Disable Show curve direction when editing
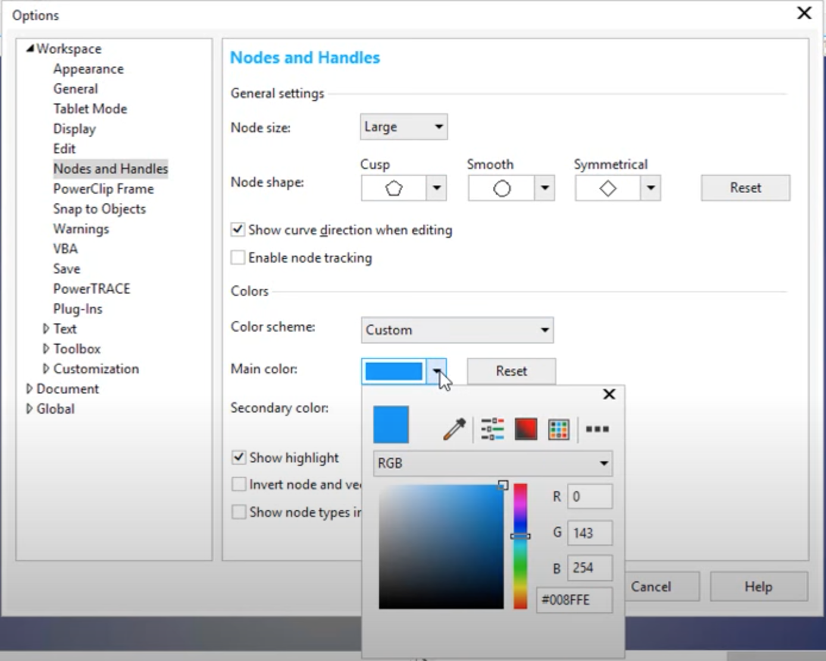The width and height of the screenshot is (826, 661). tap(238, 229)
